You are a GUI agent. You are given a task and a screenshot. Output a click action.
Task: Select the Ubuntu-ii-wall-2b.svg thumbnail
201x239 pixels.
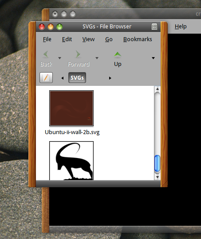(x=71, y=108)
